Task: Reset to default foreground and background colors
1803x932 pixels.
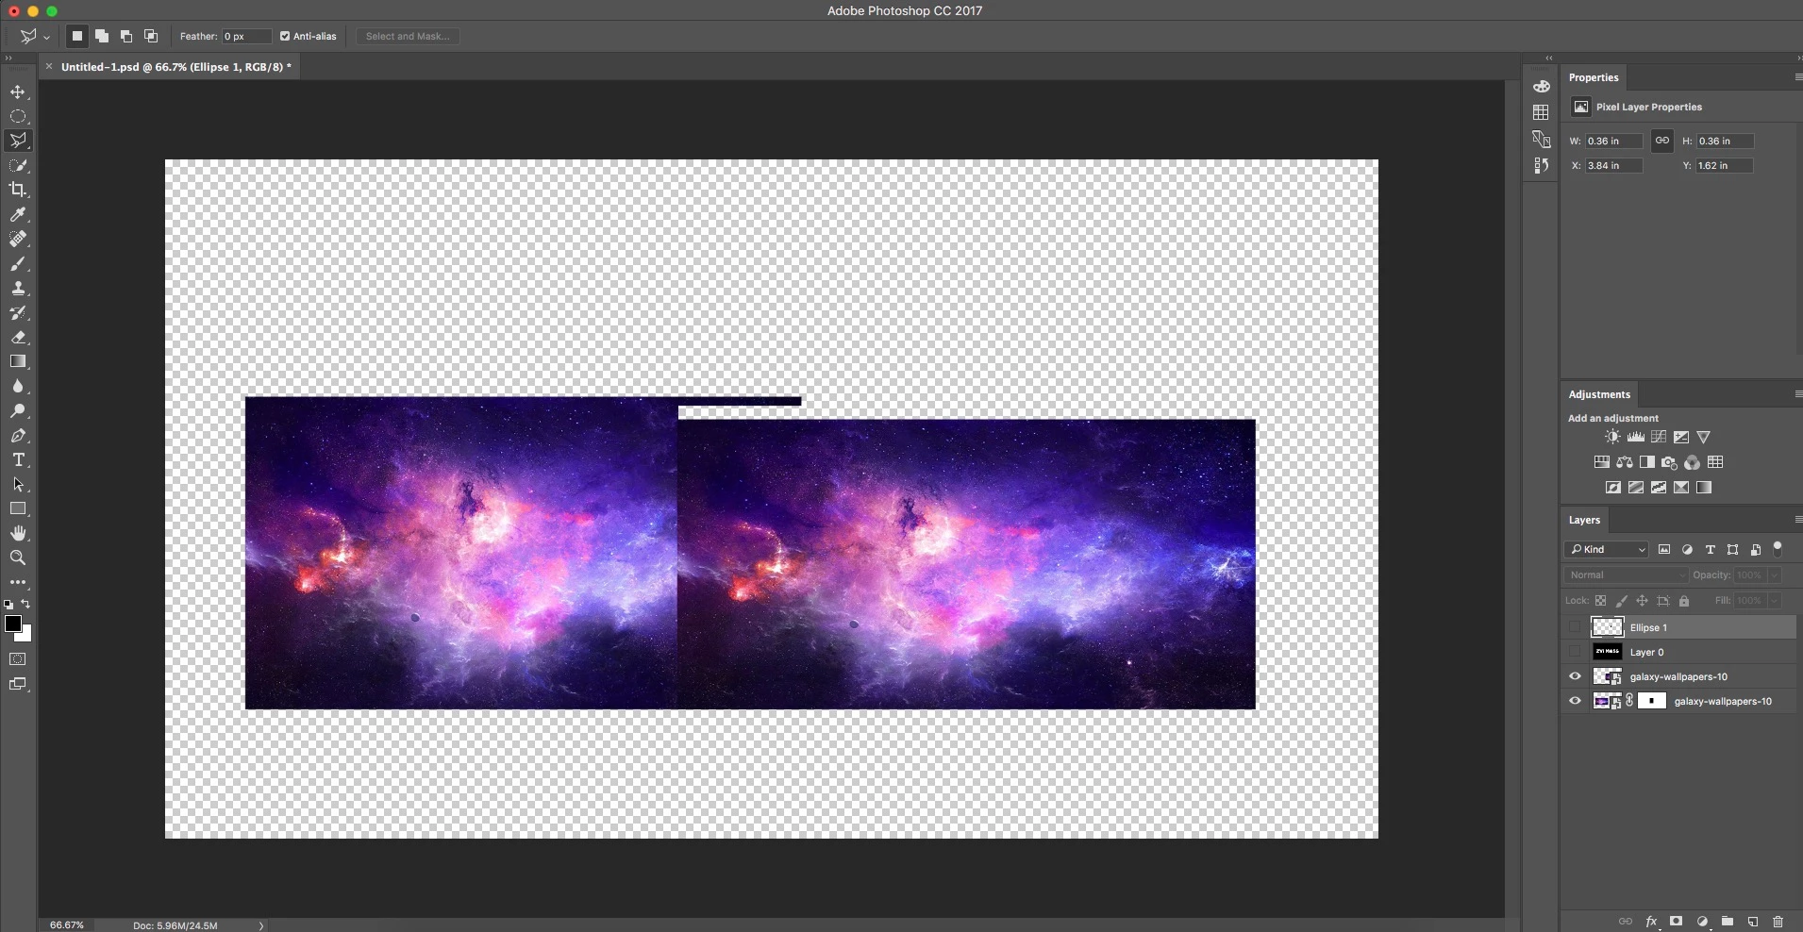Action: pyautogui.click(x=8, y=605)
